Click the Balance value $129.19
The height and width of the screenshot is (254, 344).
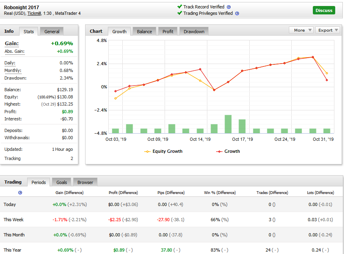pos(65,90)
